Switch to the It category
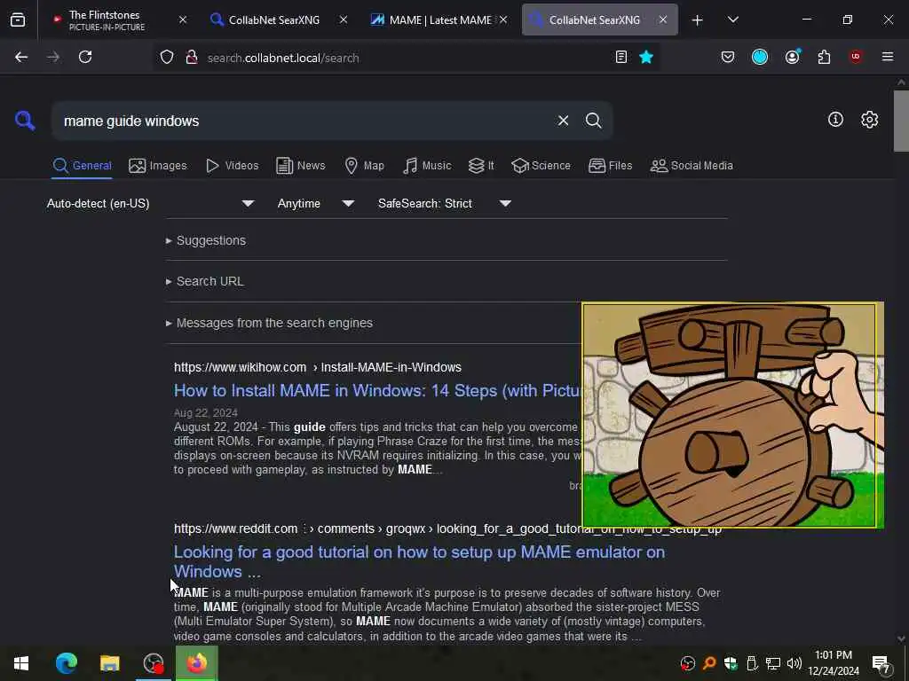This screenshot has height=681, width=909. 481,166
